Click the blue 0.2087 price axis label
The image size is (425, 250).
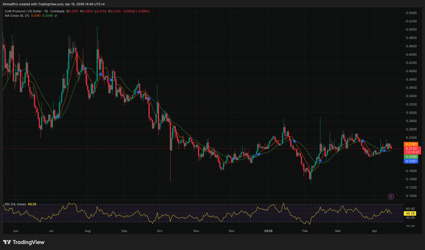tap(411, 161)
